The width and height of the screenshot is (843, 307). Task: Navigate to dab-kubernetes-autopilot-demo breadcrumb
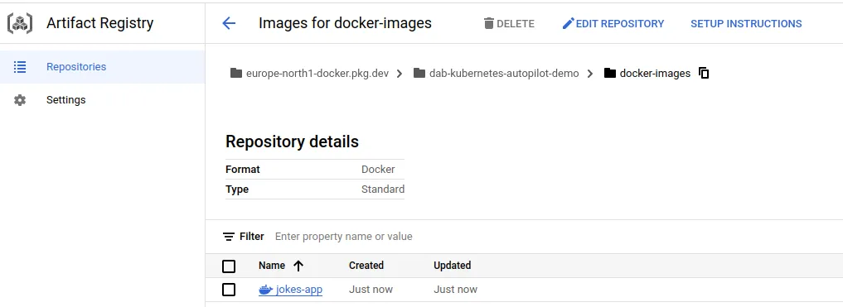pyautogui.click(x=504, y=74)
